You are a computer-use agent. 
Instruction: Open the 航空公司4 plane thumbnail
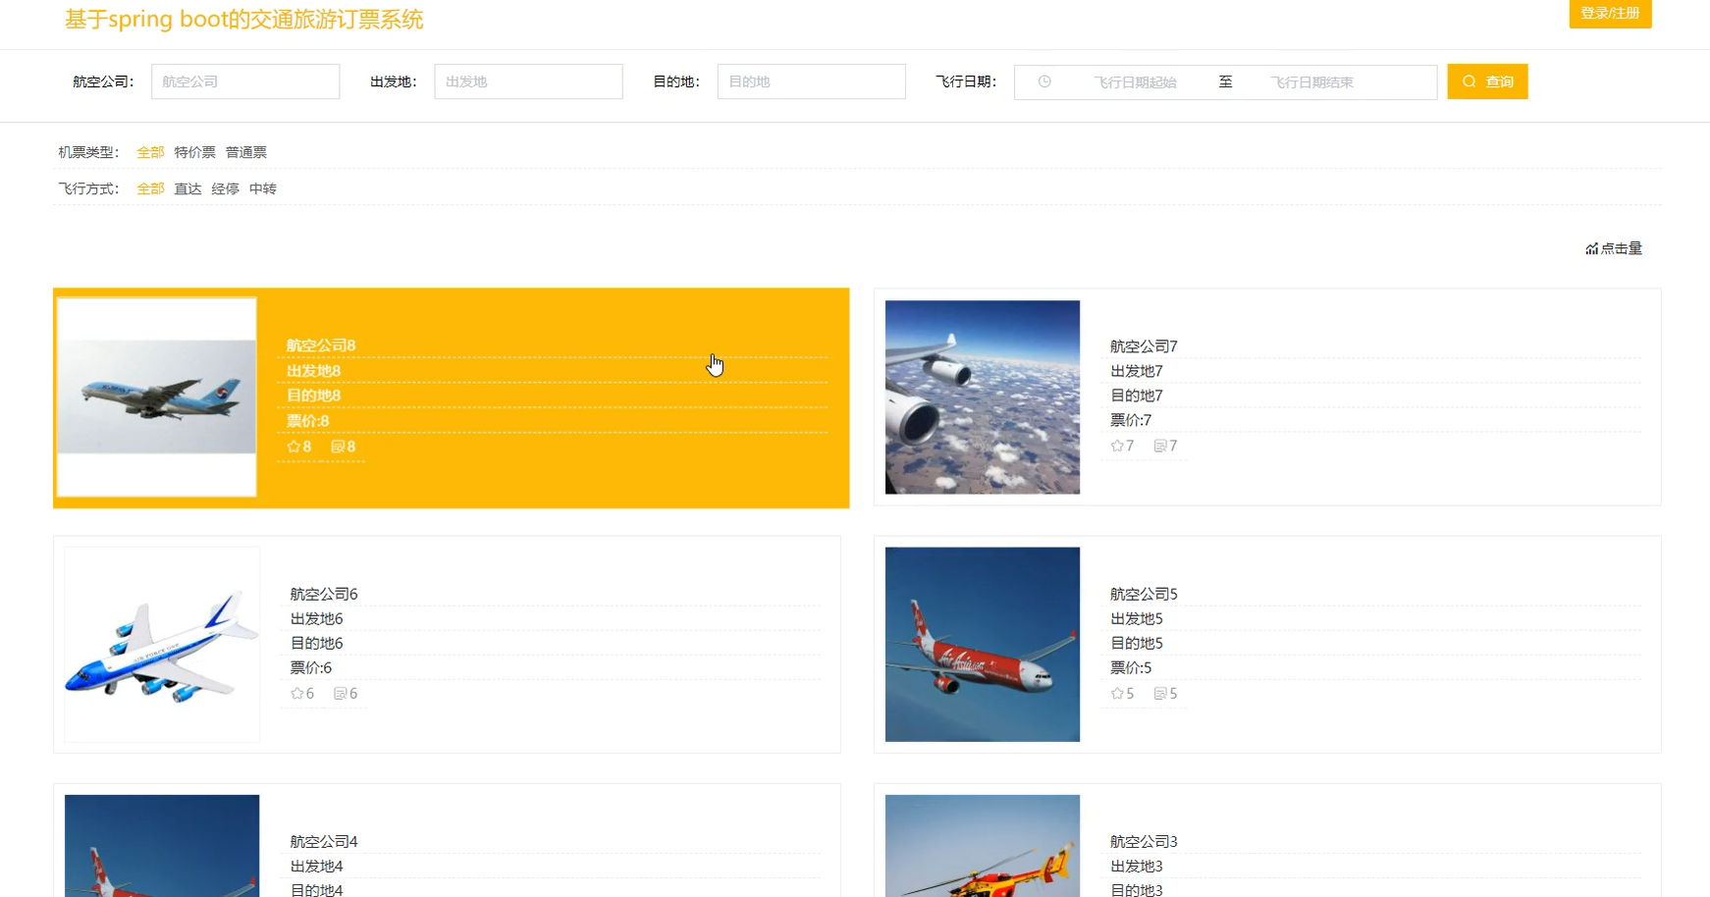162,846
